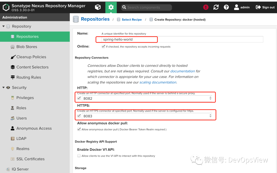Toggle the HTTPS connector checkbox
Screen dimensions: 277x173
[x=79, y=116]
